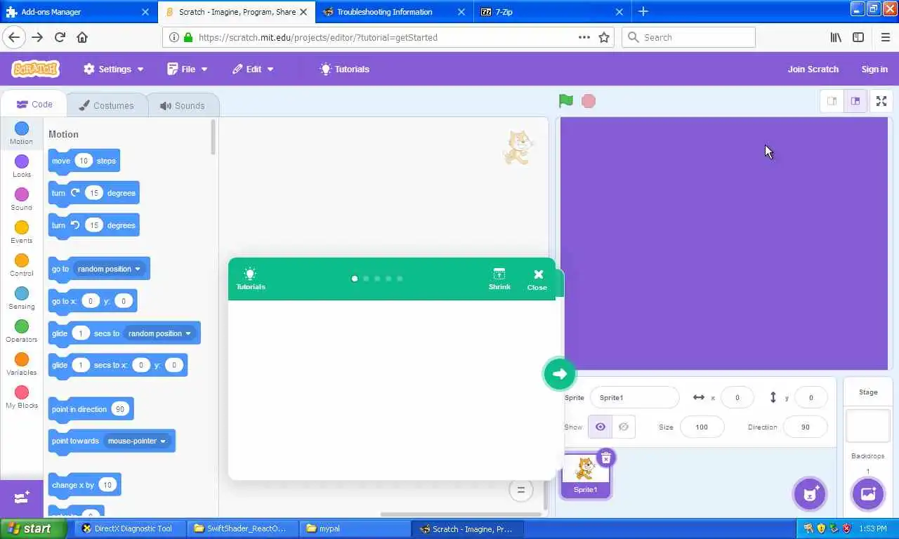Click Sign in link

[874, 69]
